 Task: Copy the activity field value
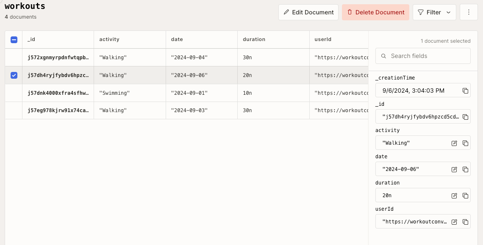click(x=466, y=143)
